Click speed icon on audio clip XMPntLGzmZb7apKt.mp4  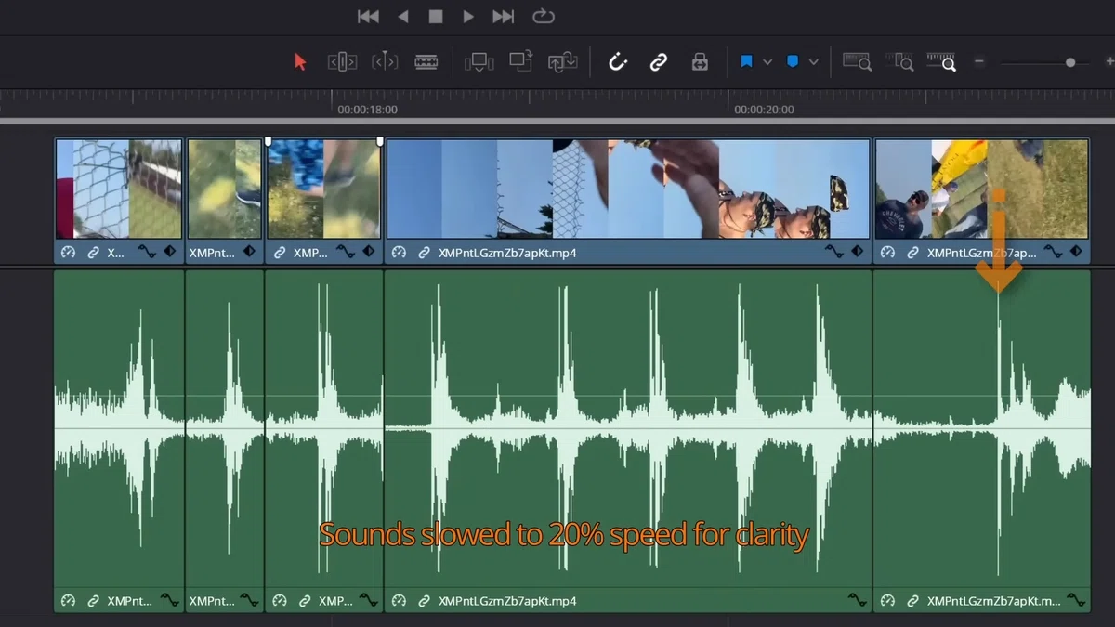click(400, 601)
